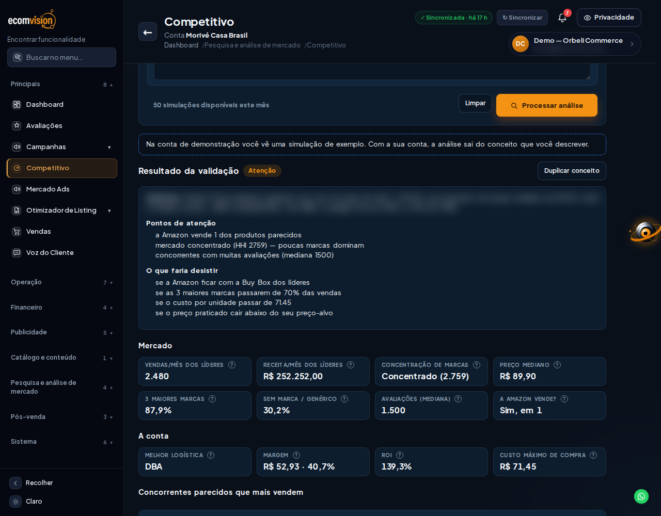Click the Otimizador de Listing icon
Image resolution: width=661 pixels, height=516 pixels.
pyautogui.click(x=17, y=211)
